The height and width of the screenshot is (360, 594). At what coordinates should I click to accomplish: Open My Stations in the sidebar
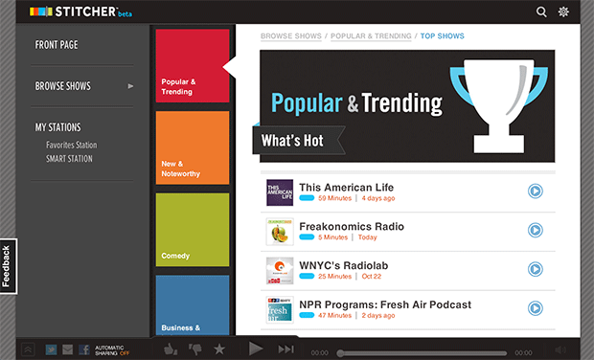57,127
